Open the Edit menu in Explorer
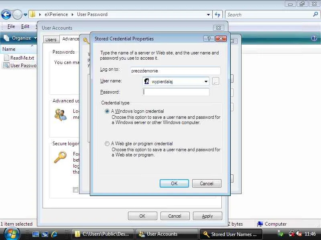The height and width of the screenshot is (240, 321). coord(25,26)
